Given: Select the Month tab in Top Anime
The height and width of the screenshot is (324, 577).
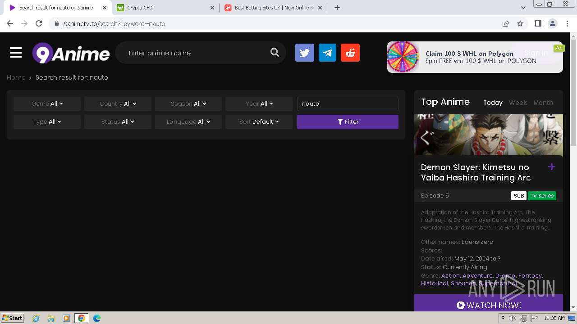Looking at the screenshot, I should point(543,103).
